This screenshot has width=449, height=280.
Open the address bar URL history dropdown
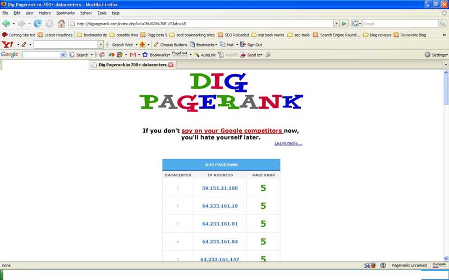pos(336,24)
